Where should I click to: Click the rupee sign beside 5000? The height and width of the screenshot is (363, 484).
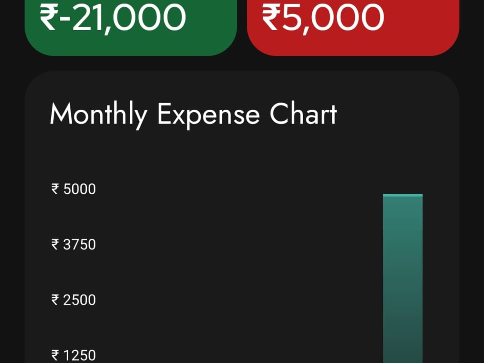tap(55, 189)
